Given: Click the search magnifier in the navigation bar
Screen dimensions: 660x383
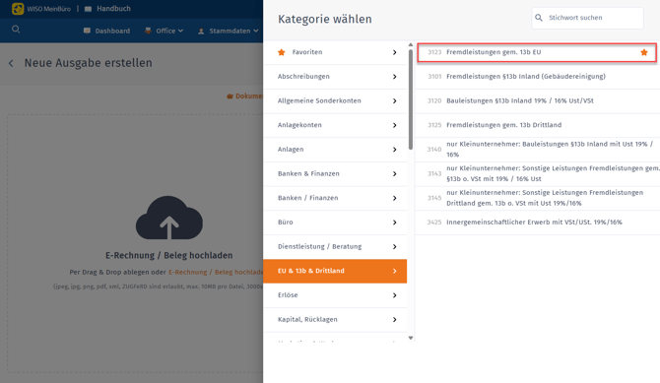Looking at the screenshot, I should (16, 30).
